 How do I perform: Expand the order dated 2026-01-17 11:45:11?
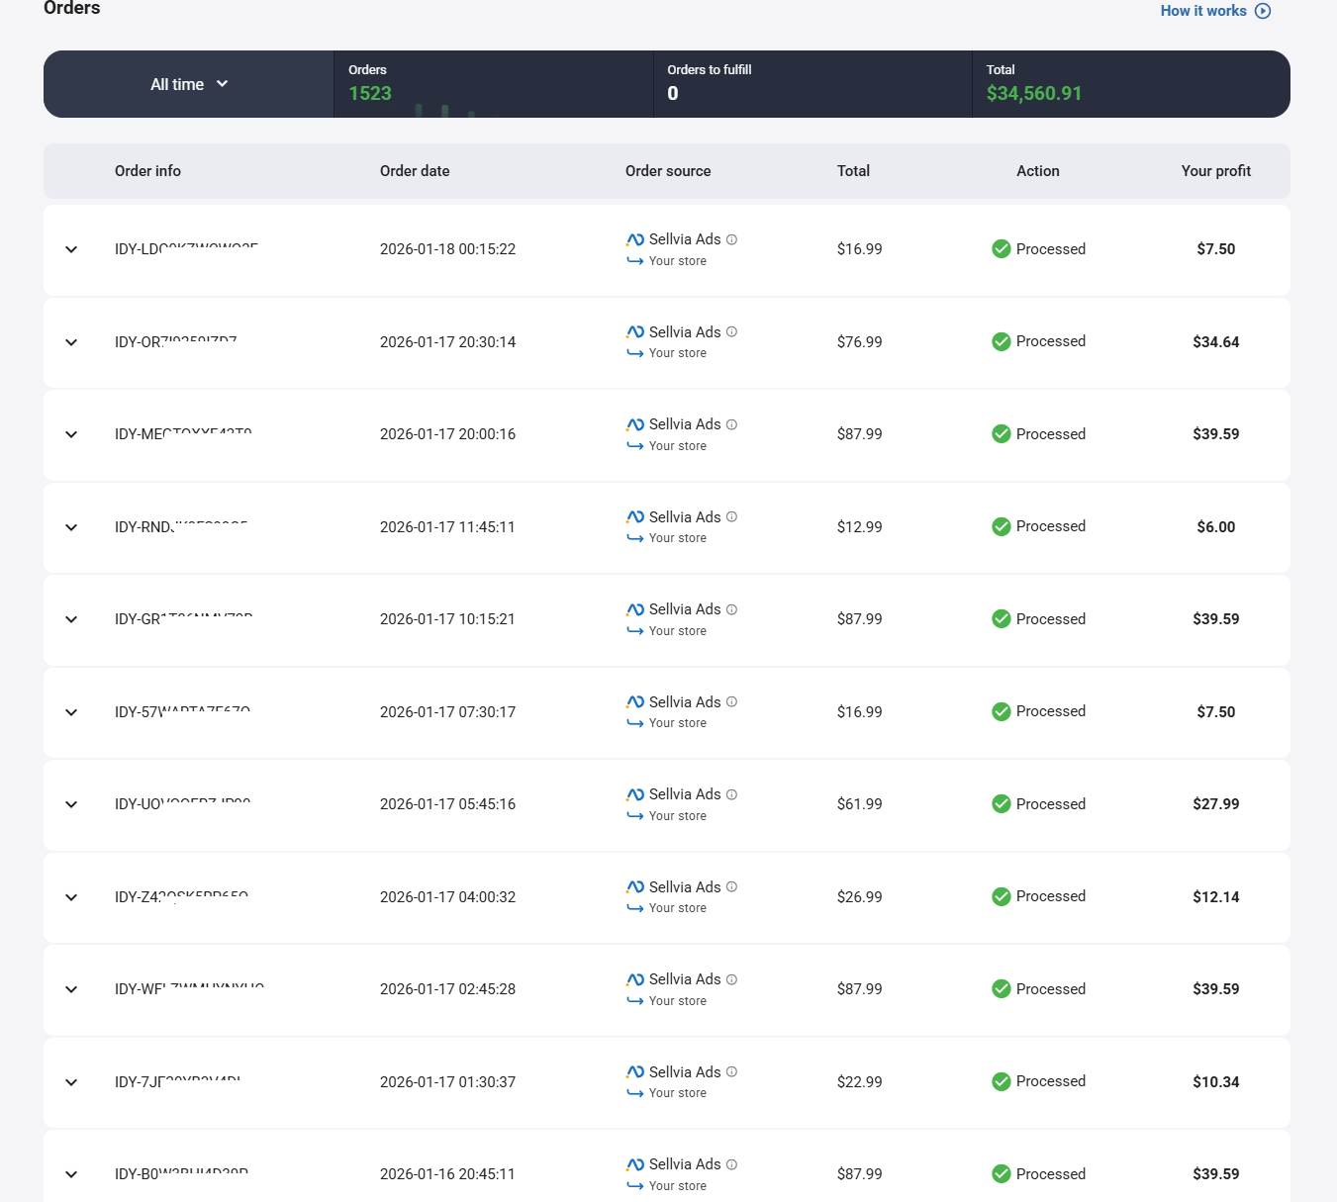point(71,527)
